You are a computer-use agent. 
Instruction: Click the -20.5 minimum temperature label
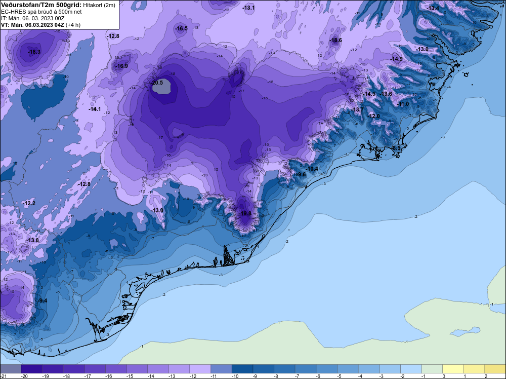pyautogui.click(x=156, y=83)
